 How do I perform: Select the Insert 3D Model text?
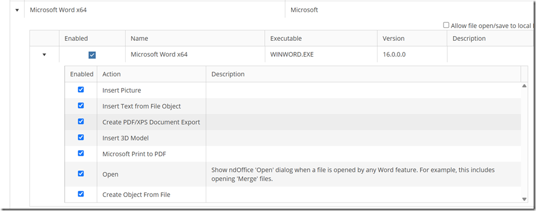(126, 138)
